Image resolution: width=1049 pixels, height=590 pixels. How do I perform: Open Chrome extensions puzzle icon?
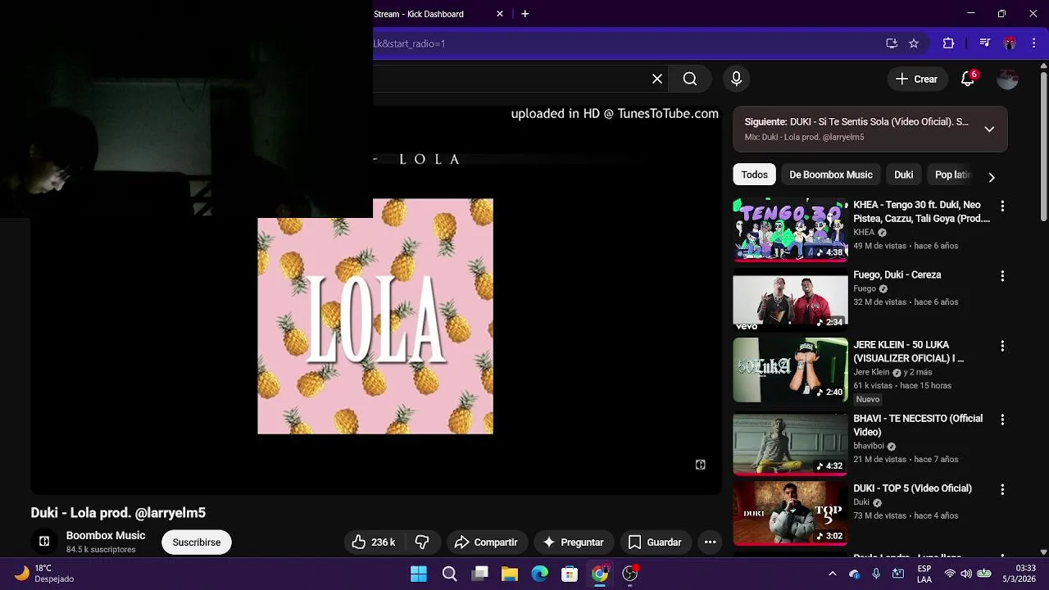click(948, 43)
